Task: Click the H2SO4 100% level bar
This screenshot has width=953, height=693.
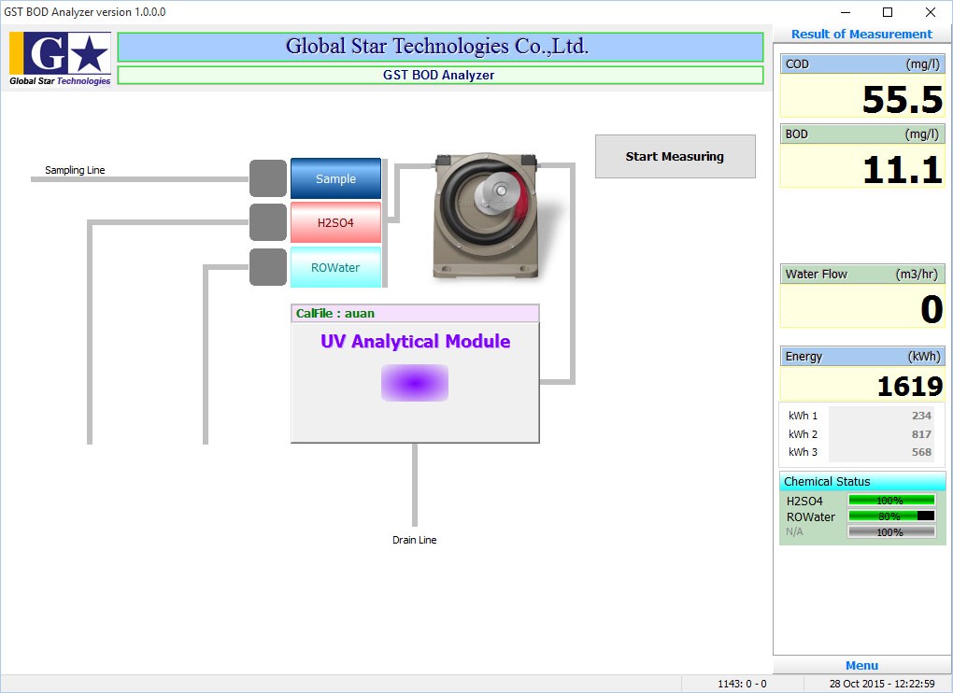Action: tap(891, 501)
